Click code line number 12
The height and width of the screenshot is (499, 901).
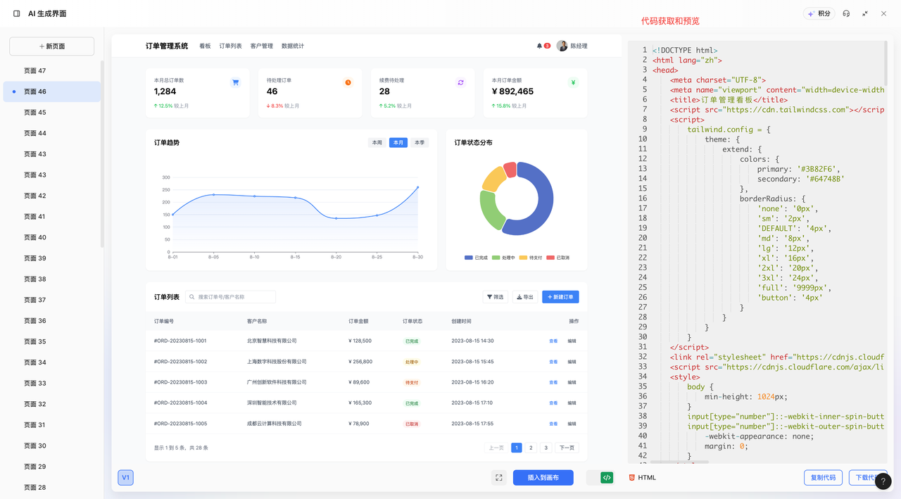click(x=642, y=159)
